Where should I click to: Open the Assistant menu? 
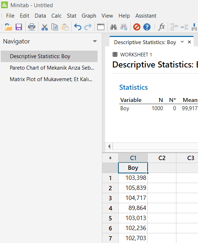[146, 16]
